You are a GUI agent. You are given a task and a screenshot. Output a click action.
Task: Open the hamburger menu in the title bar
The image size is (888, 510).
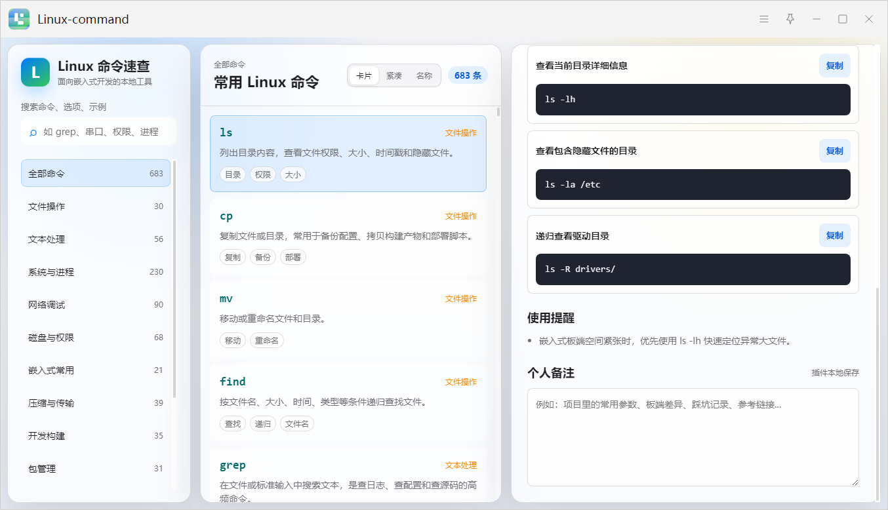pyautogui.click(x=764, y=19)
